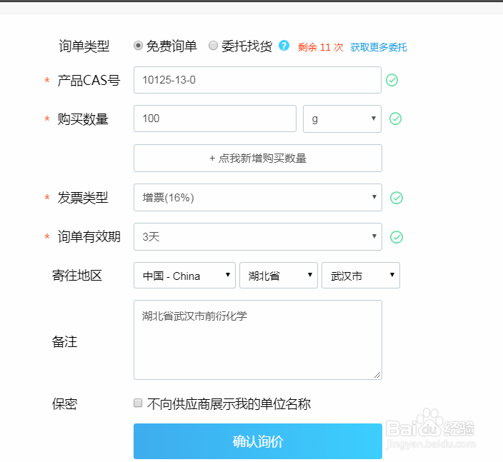Screen dimensions: 503x462
Task: Click + 点我新增购买数量 button
Action: click(258, 158)
